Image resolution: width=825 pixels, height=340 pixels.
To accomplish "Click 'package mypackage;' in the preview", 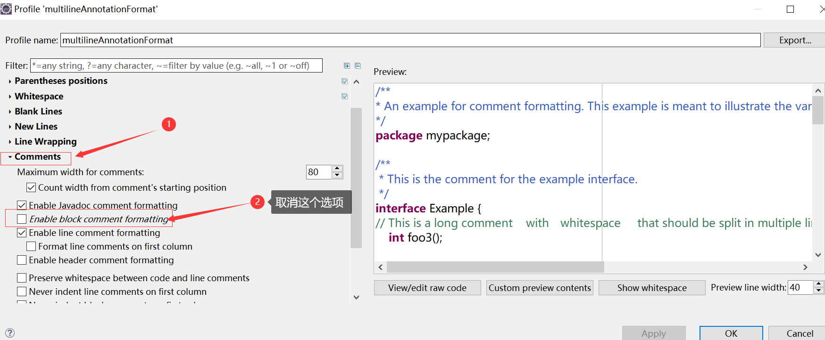I will pyautogui.click(x=433, y=136).
